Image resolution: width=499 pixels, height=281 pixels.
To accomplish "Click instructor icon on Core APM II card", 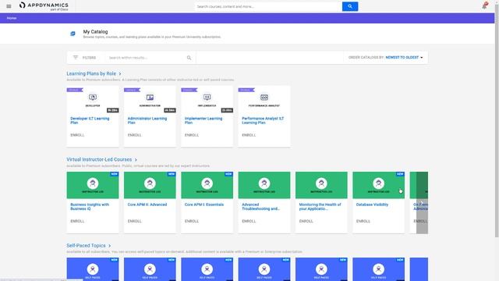I will click(150, 183).
